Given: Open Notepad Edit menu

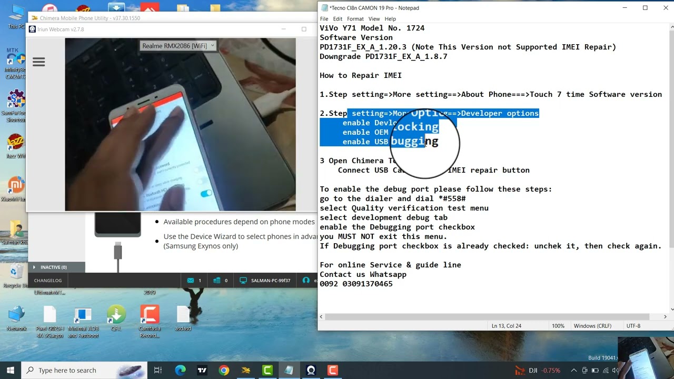Looking at the screenshot, I should click(x=338, y=19).
